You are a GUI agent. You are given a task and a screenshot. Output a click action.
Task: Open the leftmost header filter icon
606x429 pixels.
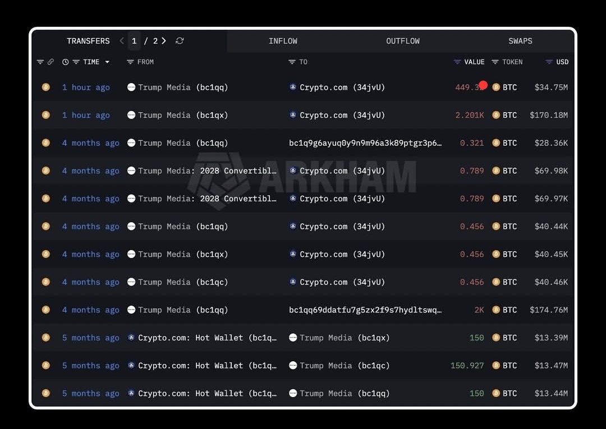coord(40,62)
